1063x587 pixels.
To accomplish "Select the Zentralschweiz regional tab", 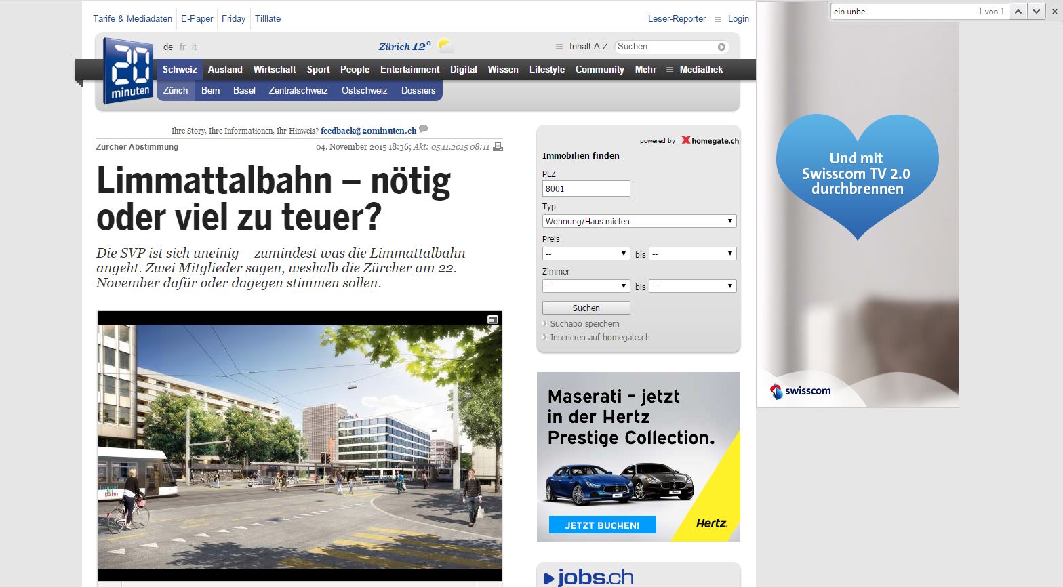I will pos(298,90).
